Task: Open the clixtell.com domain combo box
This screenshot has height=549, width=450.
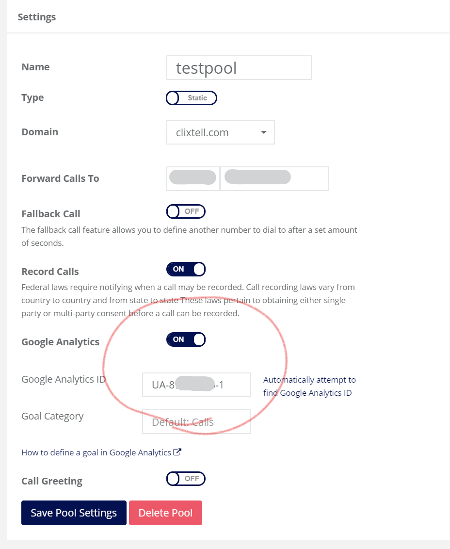Action: tap(221, 132)
